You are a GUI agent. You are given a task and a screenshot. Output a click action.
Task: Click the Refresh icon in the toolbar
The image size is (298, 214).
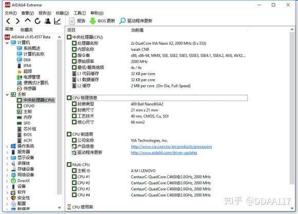tap(38, 21)
